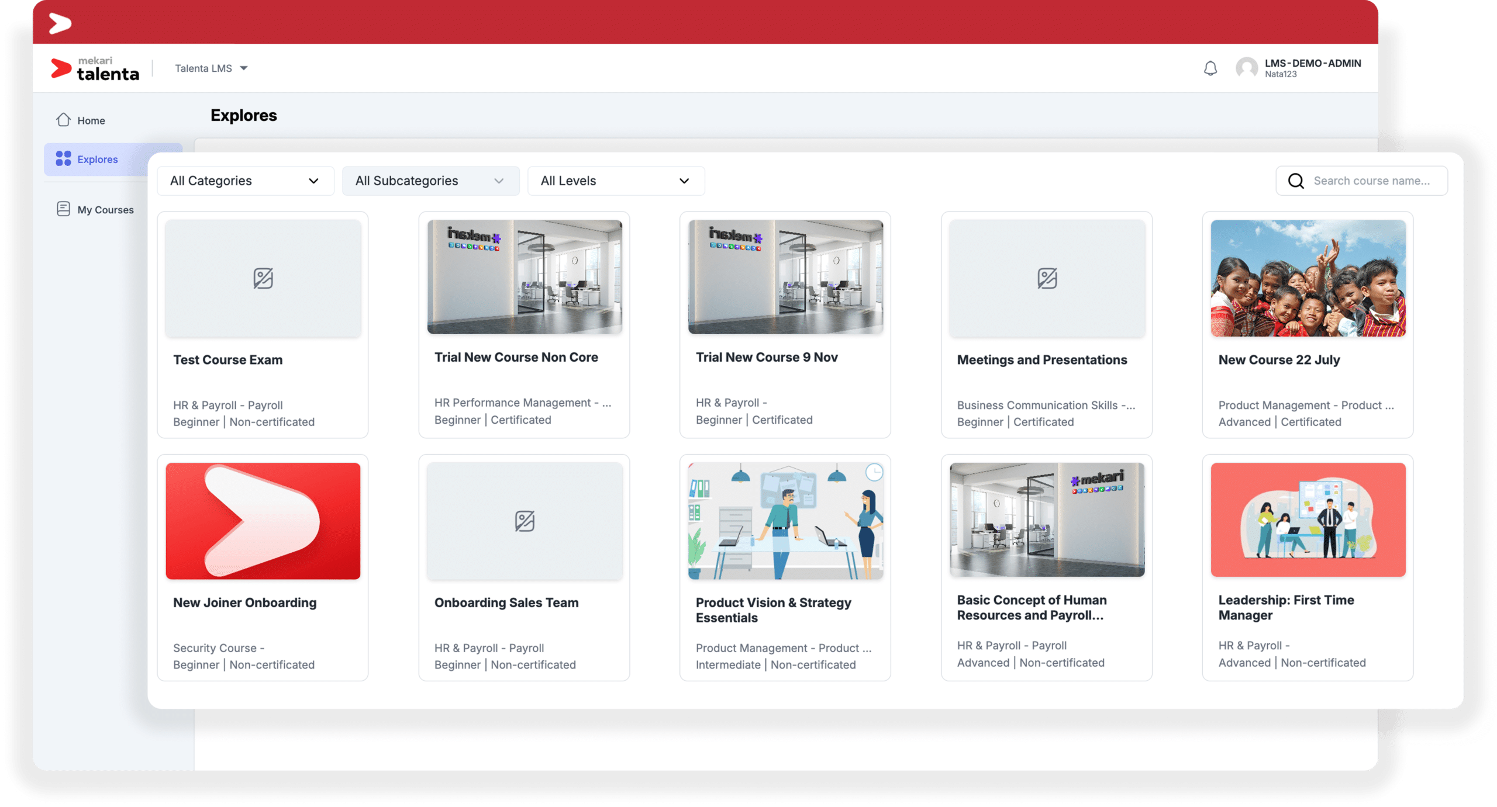Expand the All Categories dropdown
The height and width of the screenshot is (807, 1497).
click(x=245, y=181)
